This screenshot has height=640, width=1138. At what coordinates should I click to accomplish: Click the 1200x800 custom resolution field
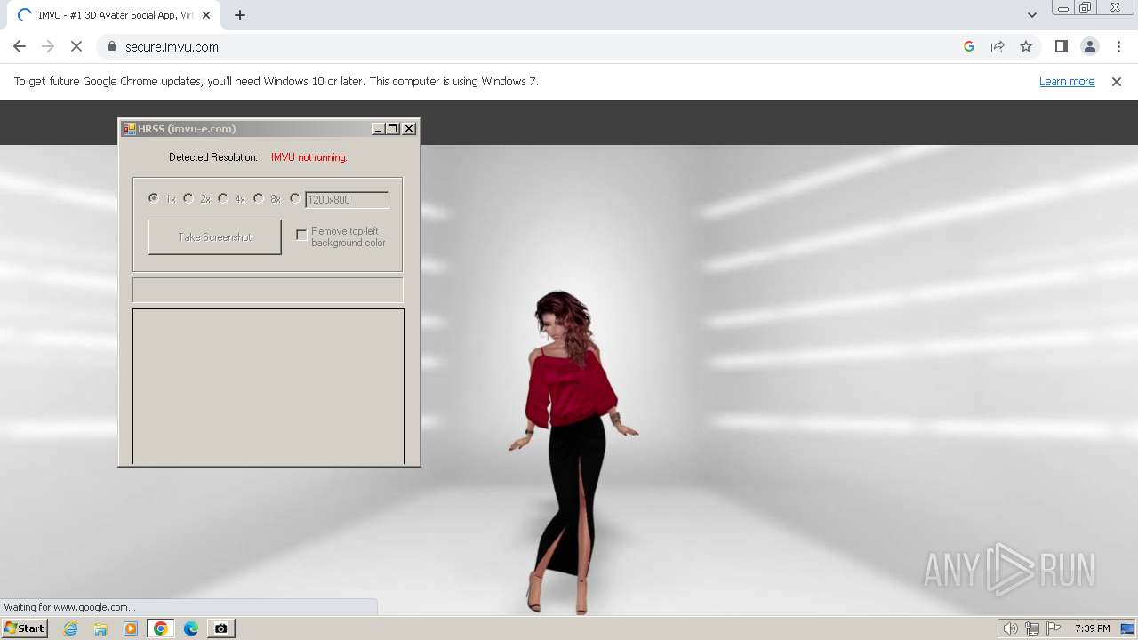[347, 200]
